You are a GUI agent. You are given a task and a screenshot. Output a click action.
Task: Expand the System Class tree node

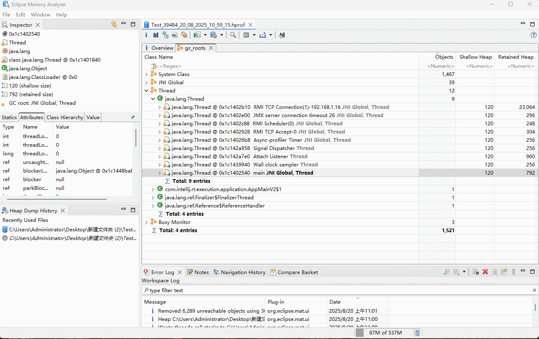147,74
